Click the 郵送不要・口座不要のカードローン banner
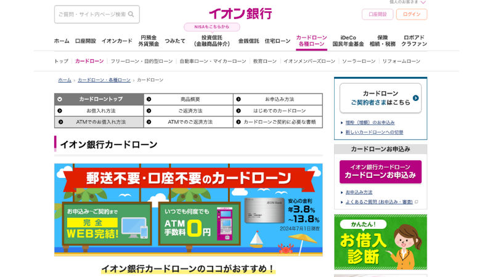The width and height of the screenshot is (493, 277). tap(189, 210)
